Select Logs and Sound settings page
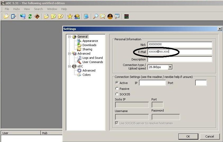The height and width of the screenshot is (142, 223). pos(93,58)
